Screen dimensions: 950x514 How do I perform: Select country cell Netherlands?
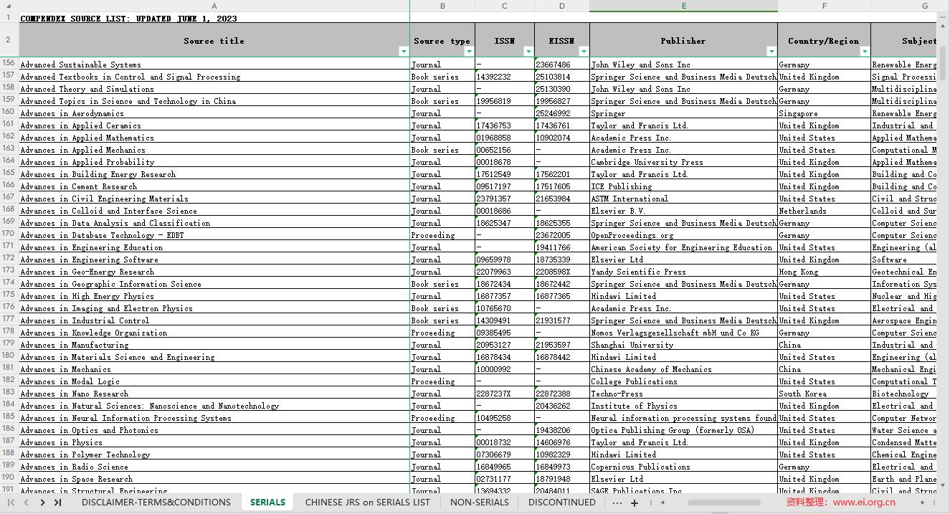824,211
